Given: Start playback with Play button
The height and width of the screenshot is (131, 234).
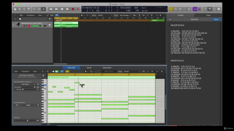Looking at the screenshot, I should click(67, 9).
